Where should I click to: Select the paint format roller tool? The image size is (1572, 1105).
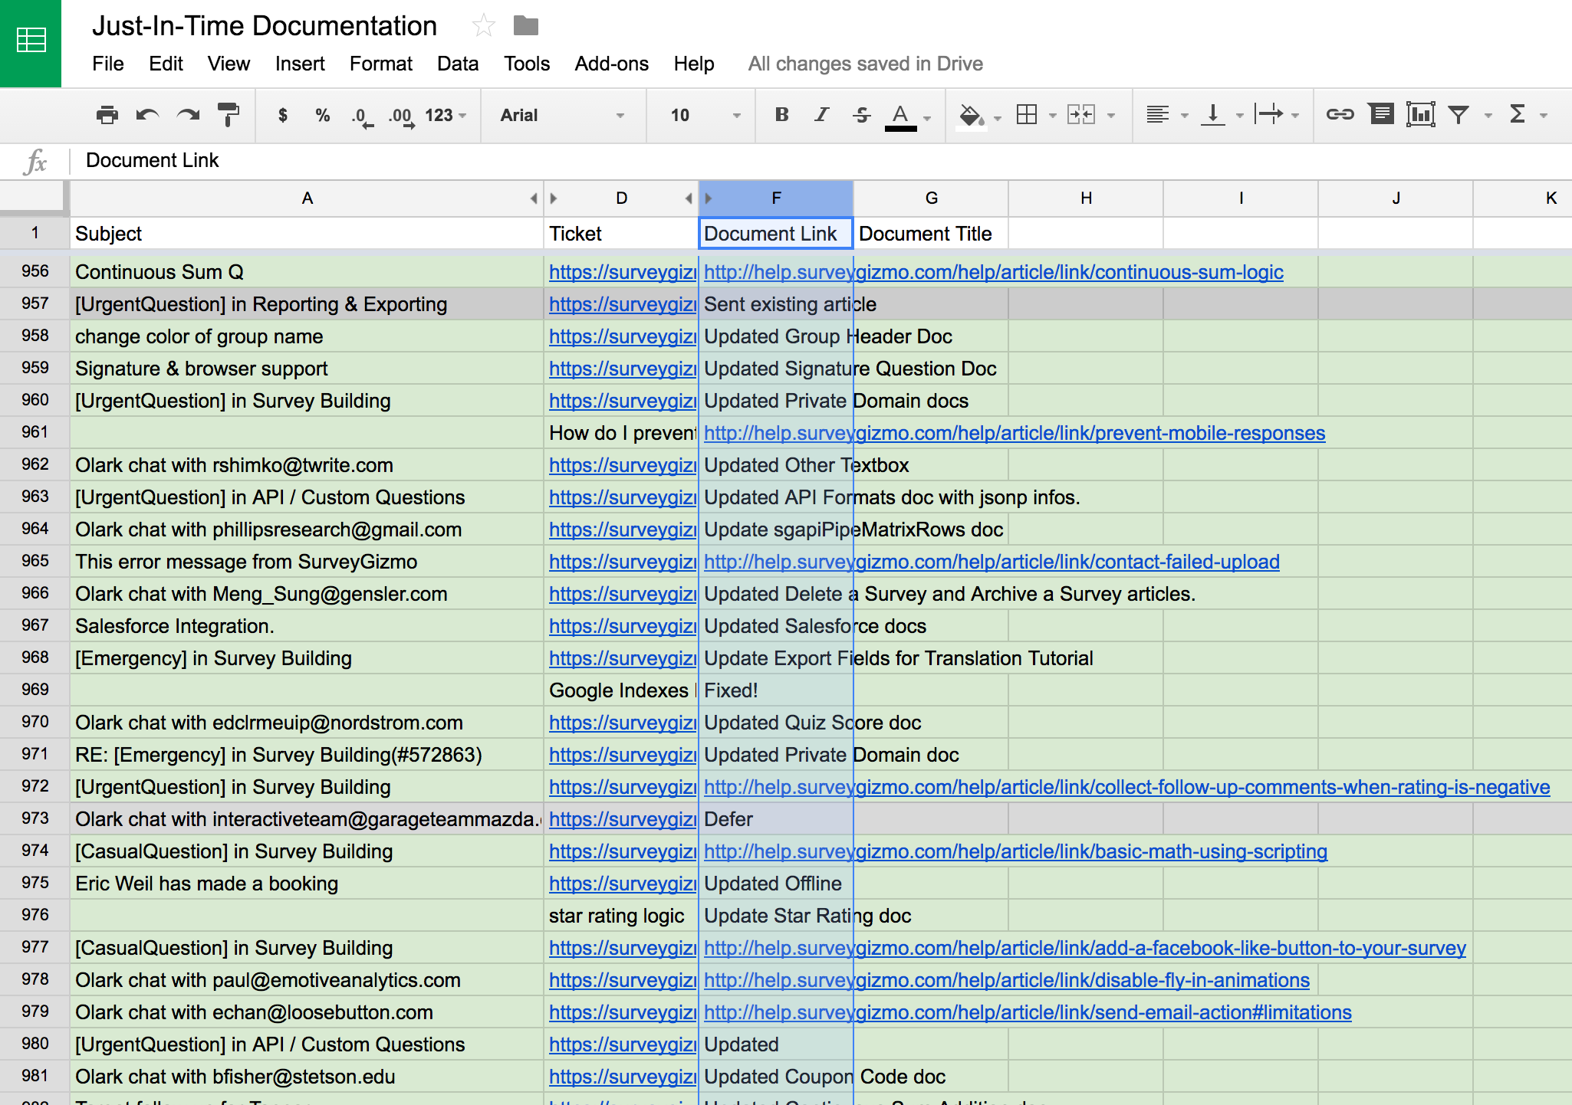click(229, 115)
